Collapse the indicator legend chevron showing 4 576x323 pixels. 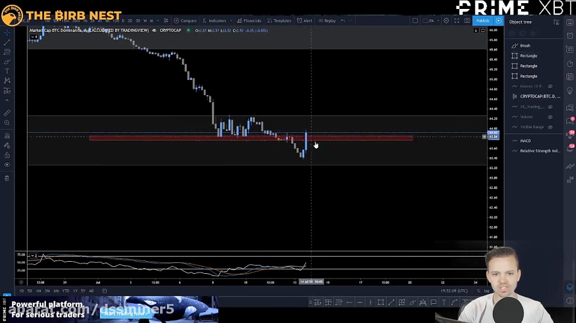click(x=33, y=37)
